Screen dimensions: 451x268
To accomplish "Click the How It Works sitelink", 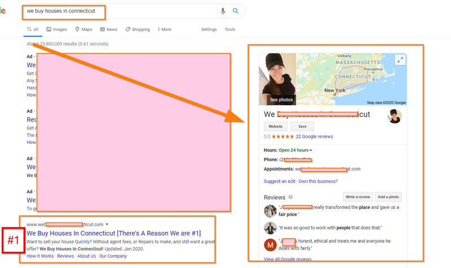I will (x=40, y=256).
